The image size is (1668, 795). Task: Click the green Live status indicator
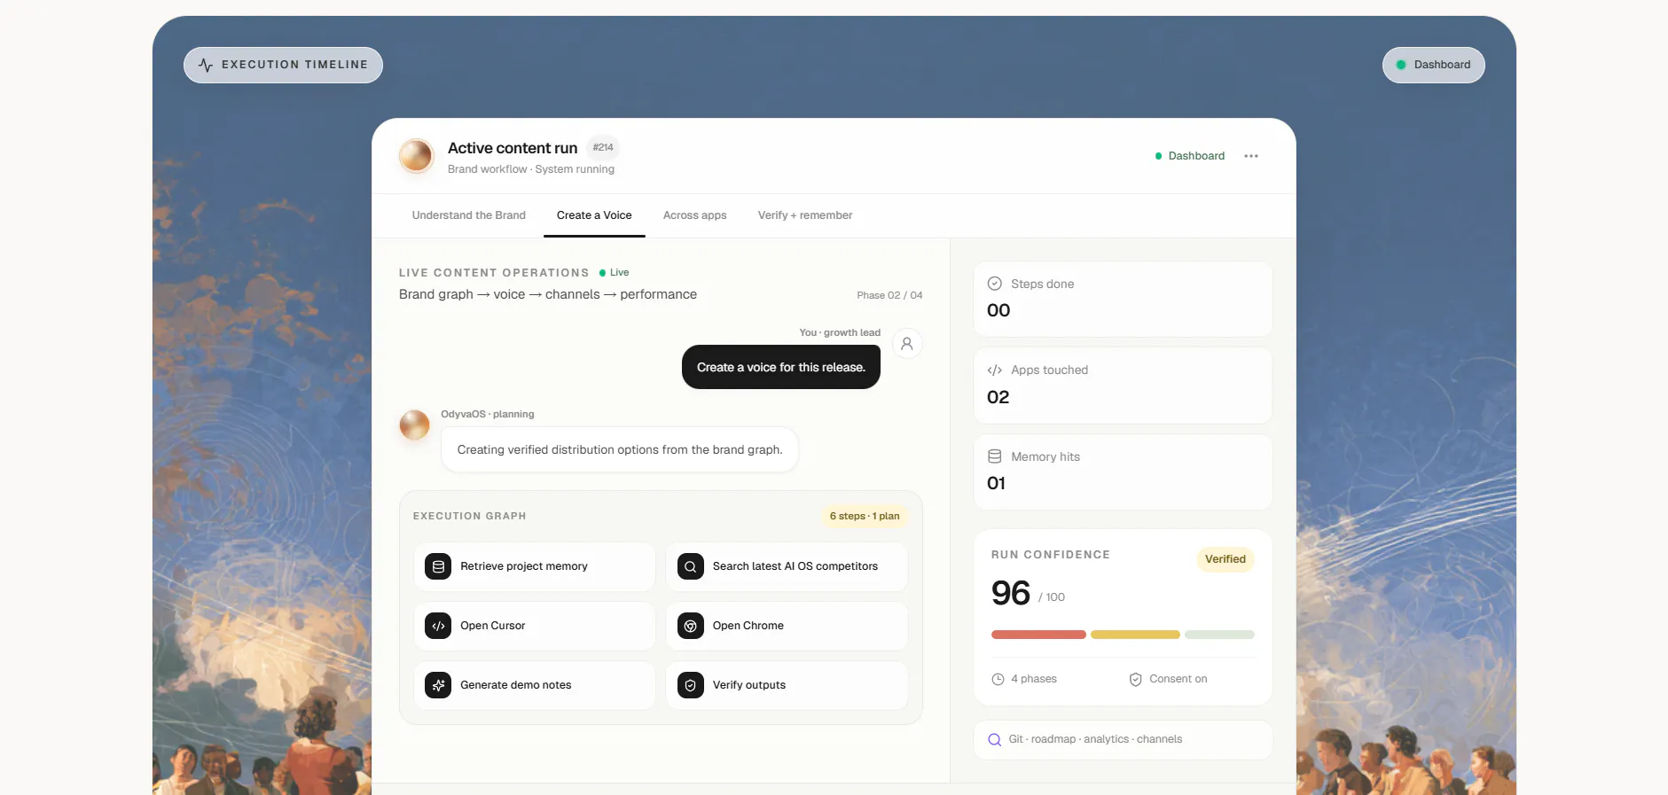pyautogui.click(x=614, y=273)
